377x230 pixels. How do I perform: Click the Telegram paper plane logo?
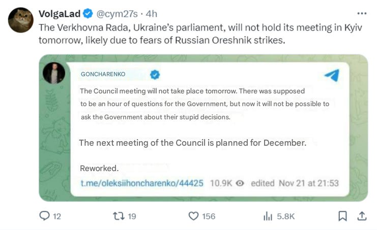pos(331,76)
